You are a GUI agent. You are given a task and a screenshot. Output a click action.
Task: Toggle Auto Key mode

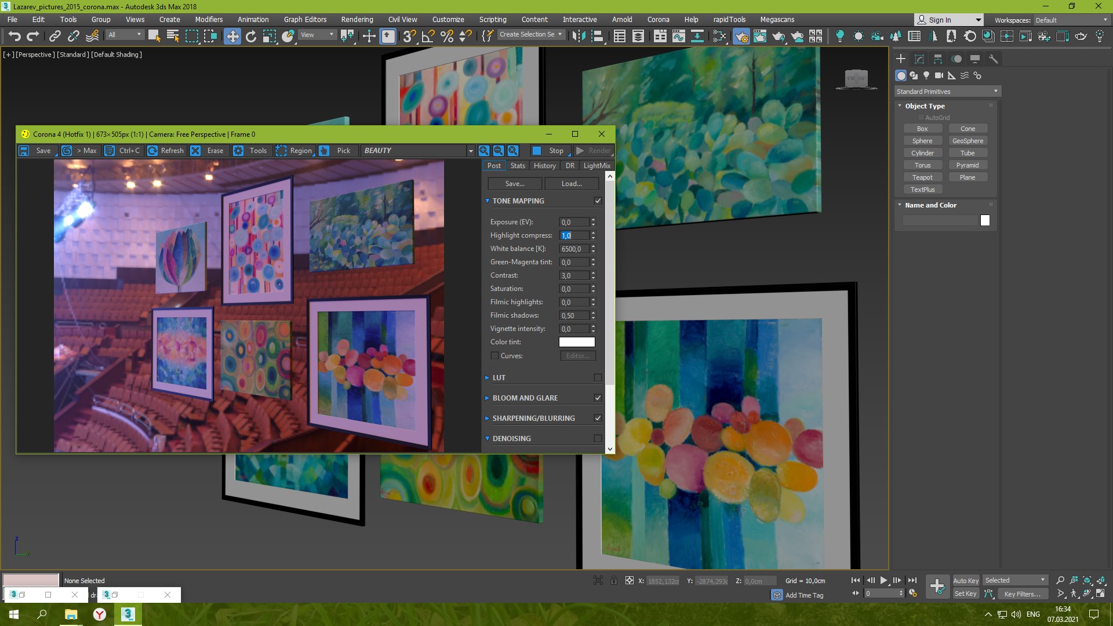coord(966,581)
